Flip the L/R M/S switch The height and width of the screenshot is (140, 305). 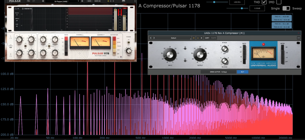point(25,46)
